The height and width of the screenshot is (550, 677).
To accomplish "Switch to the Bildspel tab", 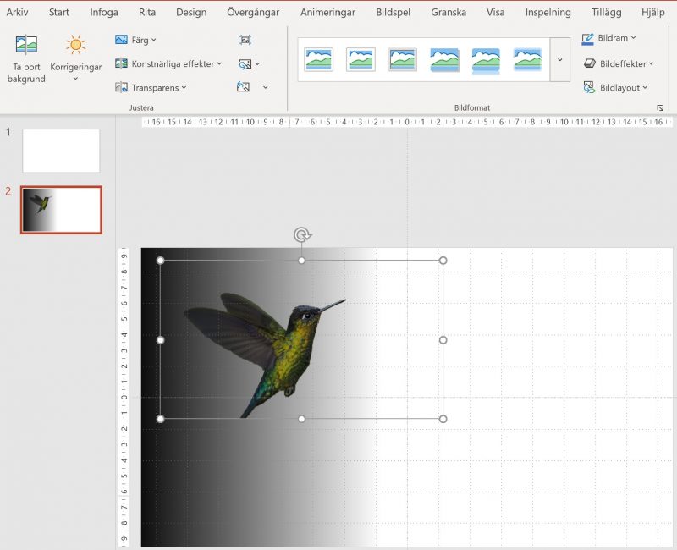I will click(x=393, y=12).
